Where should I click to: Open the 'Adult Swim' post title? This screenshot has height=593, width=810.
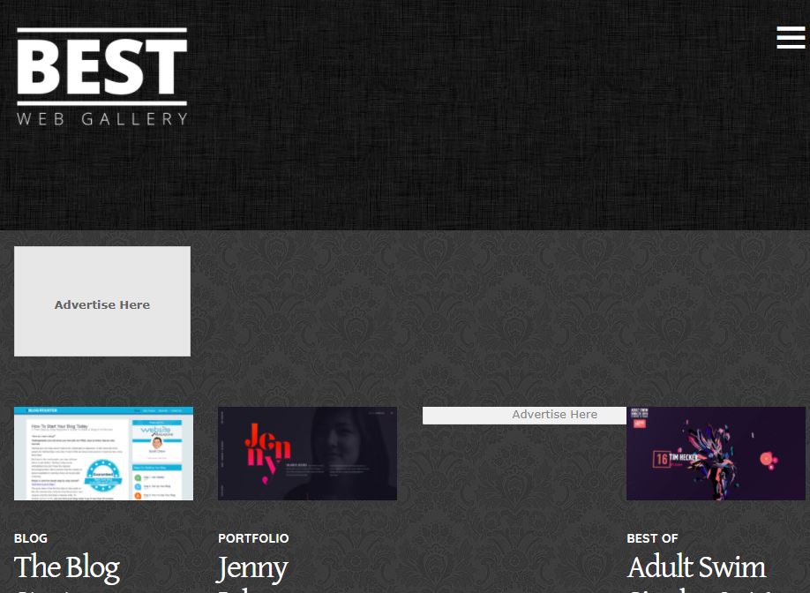[x=696, y=567]
